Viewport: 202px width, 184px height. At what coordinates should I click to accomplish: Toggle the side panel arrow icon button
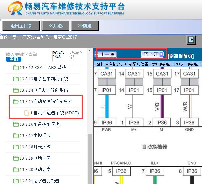191,40
